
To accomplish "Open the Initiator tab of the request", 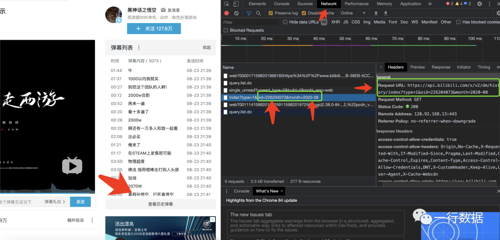I will pos(463,67).
